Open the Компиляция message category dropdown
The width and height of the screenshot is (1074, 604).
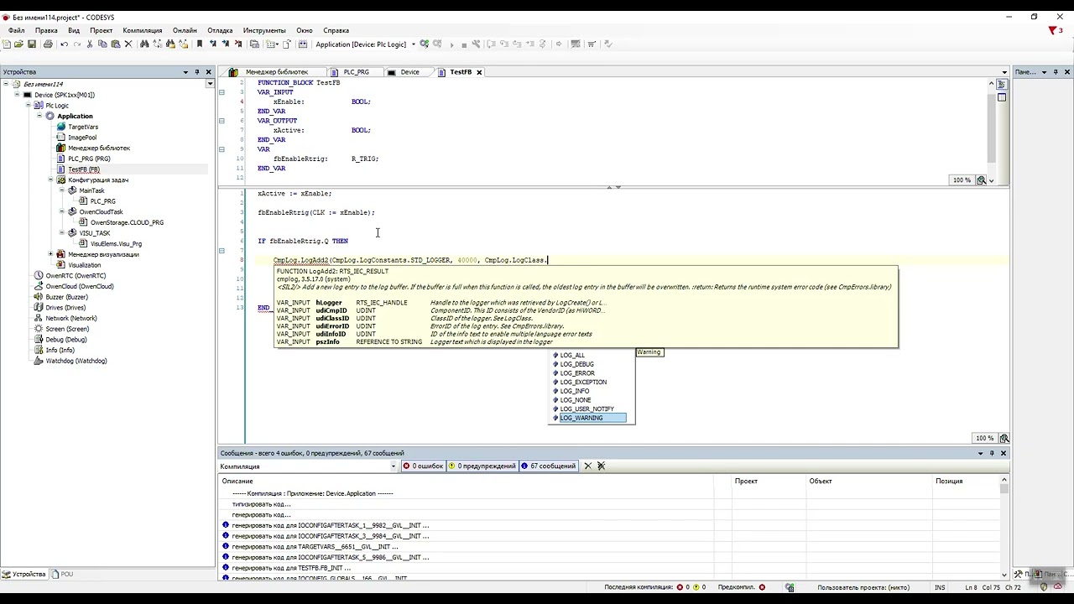[393, 466]
